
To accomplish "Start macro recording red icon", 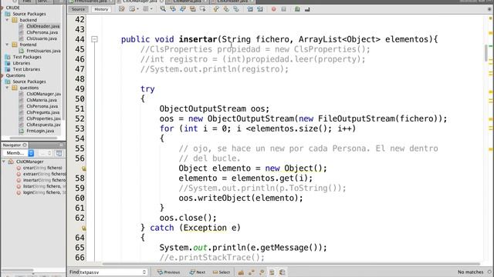I will pos(273,9).
